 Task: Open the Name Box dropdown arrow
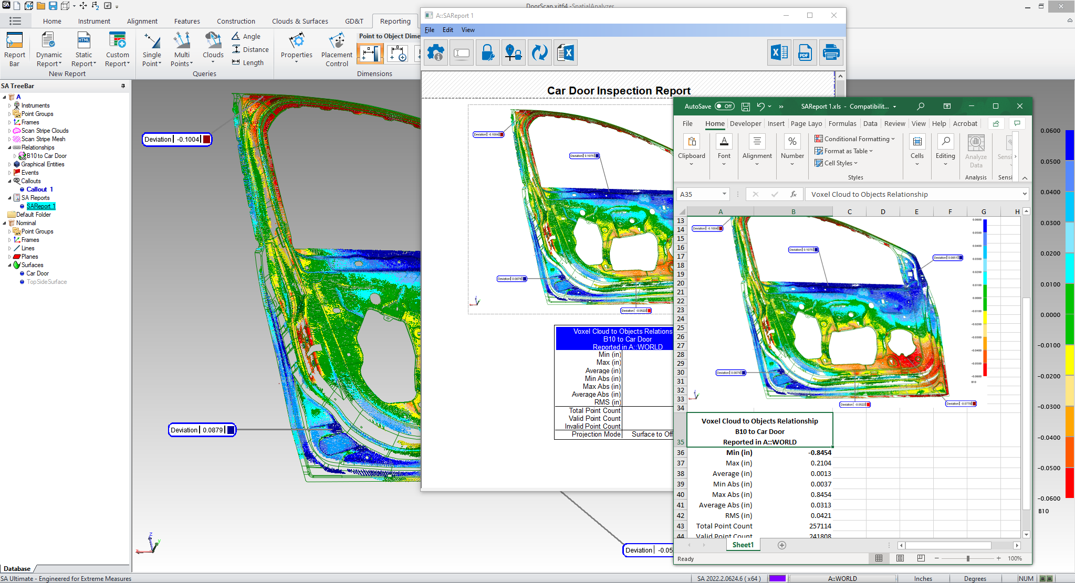tap(724, 194)
